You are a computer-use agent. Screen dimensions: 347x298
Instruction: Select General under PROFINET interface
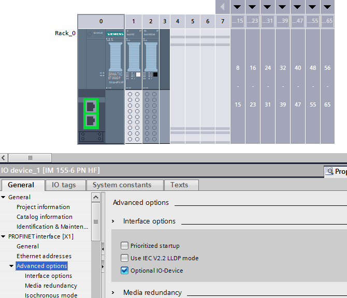click(27, 246)
